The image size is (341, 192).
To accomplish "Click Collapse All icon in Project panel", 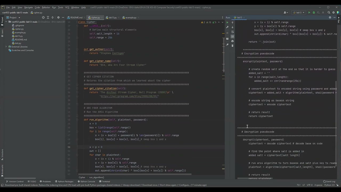I will pyautogui.click(x=52, y=18).
